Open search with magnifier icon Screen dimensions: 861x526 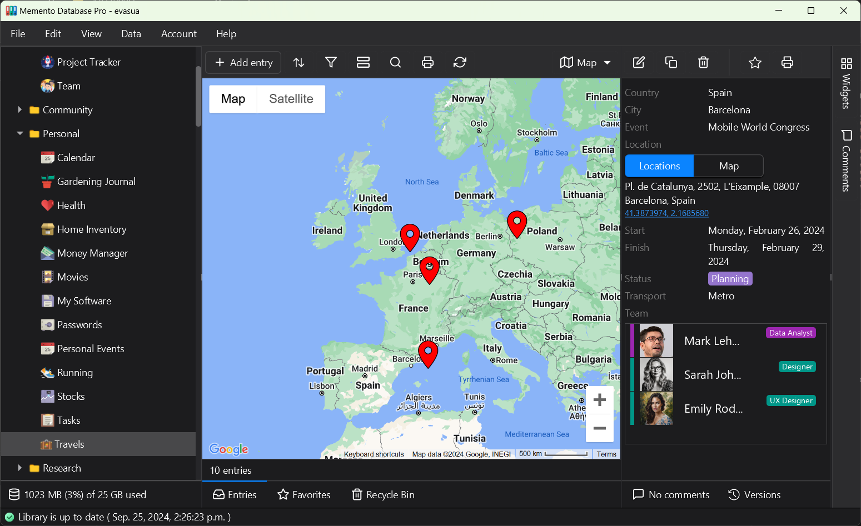click(x=395, y=62)
